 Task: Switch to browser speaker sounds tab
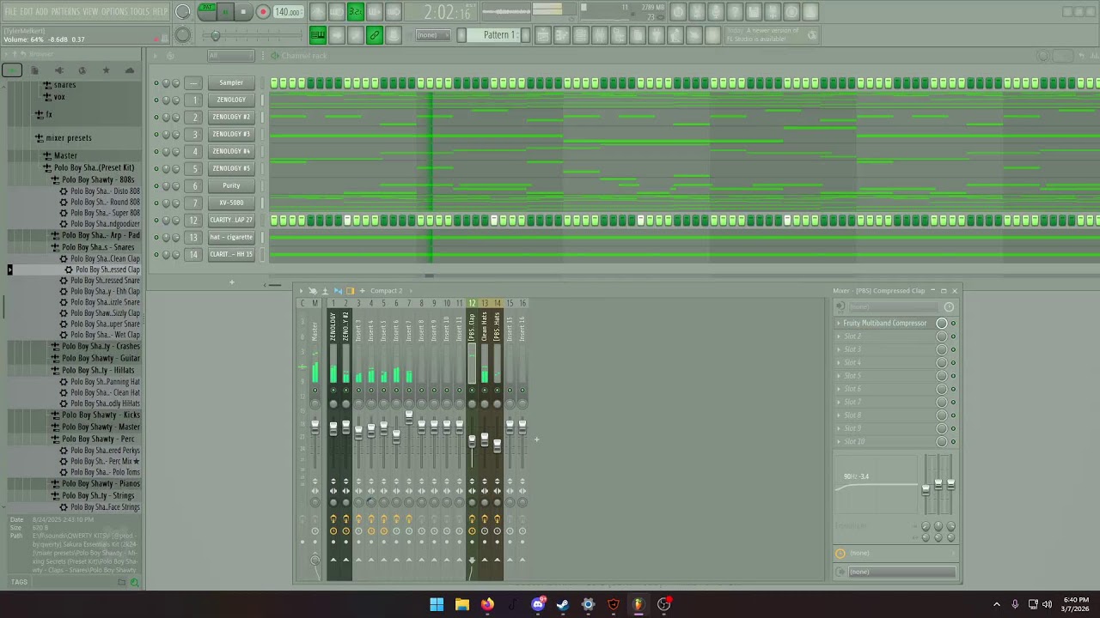59,70
